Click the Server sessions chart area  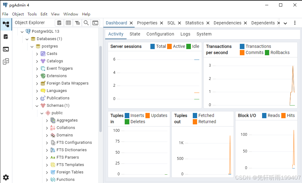point(155,80)
